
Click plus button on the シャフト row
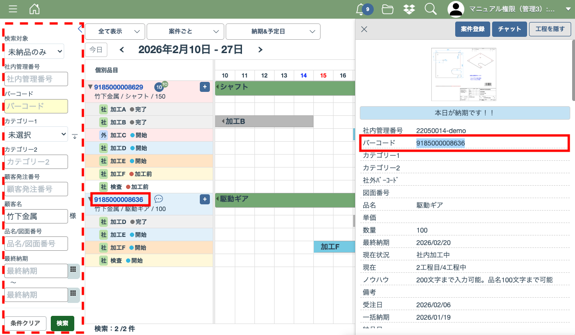pos(205,87)
